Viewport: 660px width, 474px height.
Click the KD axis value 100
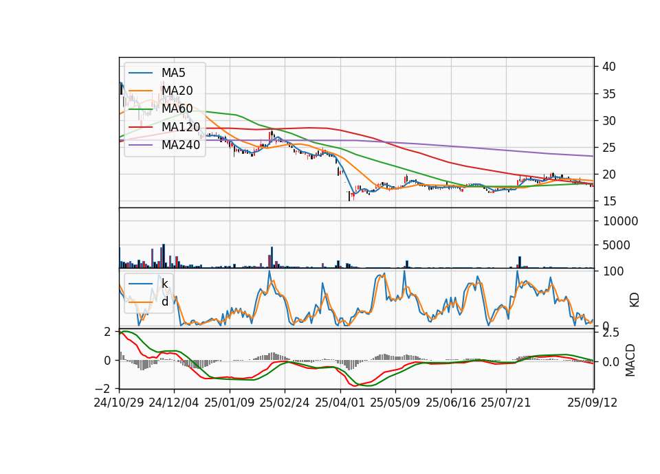point(613,271)
